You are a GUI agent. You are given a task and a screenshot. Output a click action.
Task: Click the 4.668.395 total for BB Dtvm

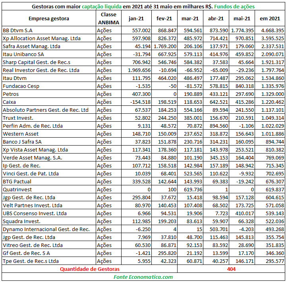[270, 30]
